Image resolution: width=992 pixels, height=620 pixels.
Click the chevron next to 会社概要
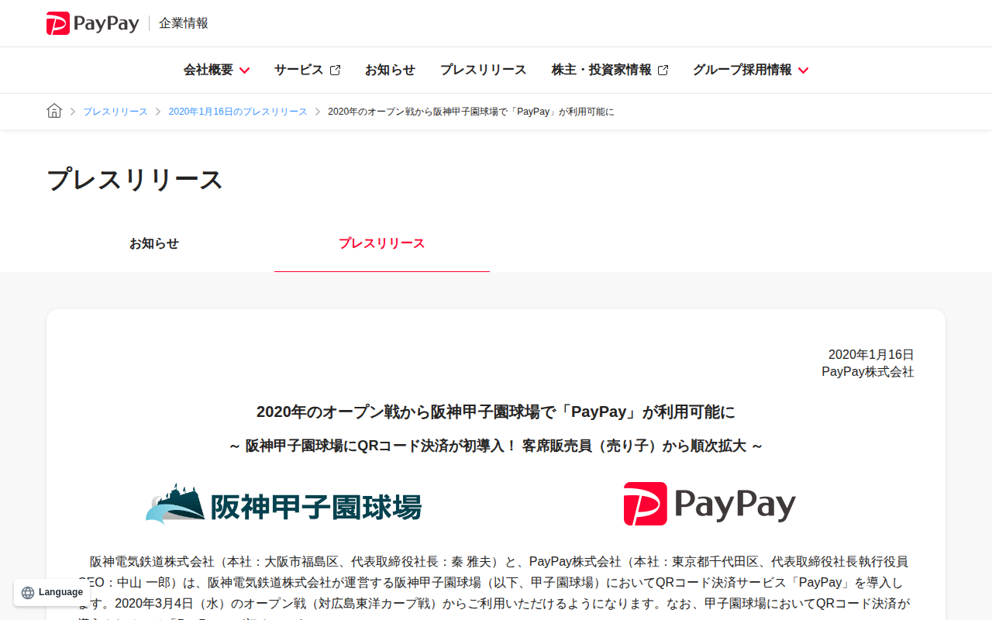click(244, 71)
